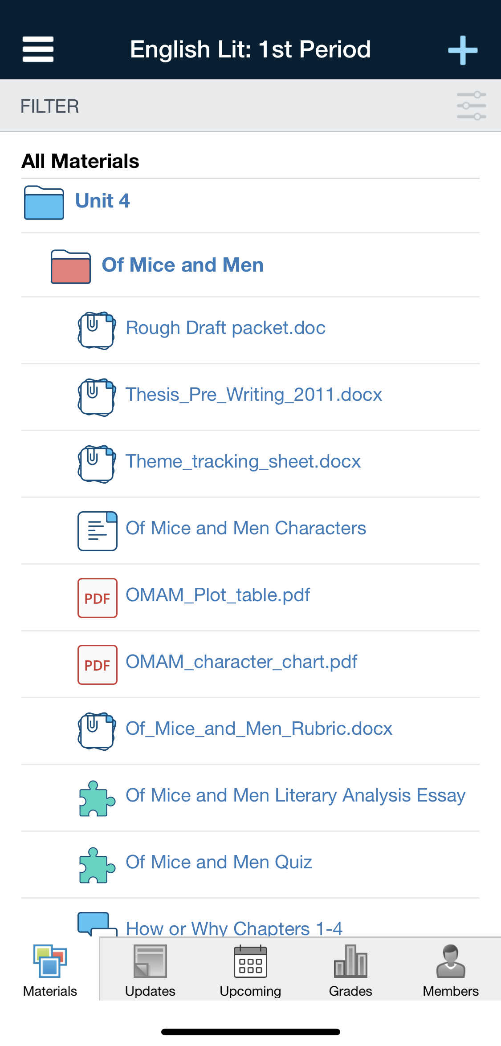
Task: Tap the PDF icon for OMAM_Plot_table
Action: point(97,598)
